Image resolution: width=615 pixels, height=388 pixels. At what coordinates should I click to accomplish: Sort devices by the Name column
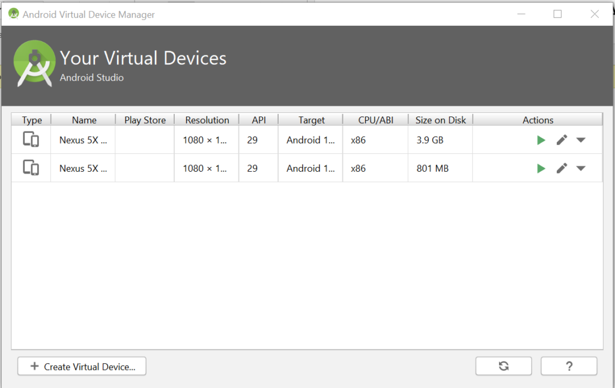pos(83,120)
